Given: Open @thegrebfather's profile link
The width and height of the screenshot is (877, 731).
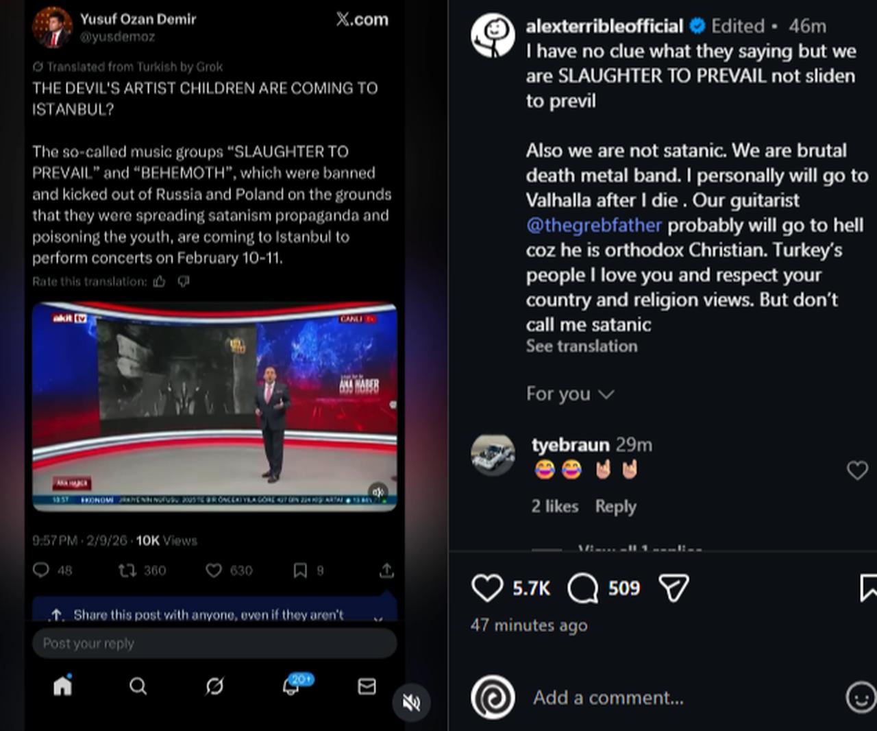Looking at the screenshot, I should coord(593,225).
